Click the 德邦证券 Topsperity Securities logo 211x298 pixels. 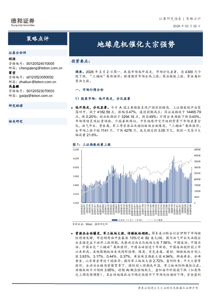click(23, 22)
